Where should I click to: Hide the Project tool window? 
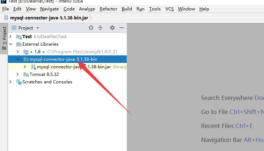coord(122,28)
